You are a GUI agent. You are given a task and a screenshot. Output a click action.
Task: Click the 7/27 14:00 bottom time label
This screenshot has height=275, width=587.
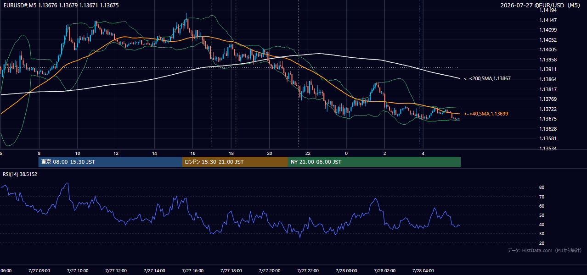point(154,270)
